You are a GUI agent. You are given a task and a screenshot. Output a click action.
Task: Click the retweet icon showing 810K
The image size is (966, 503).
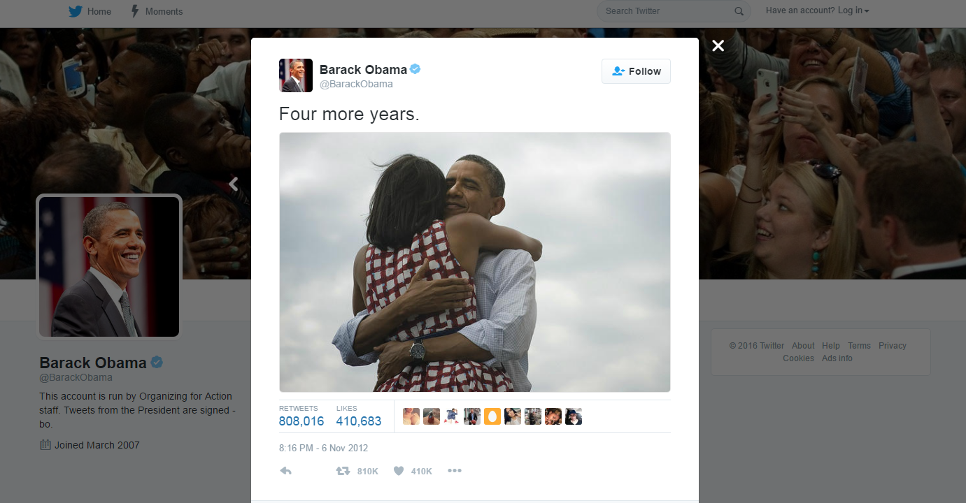tap(343, 471)
